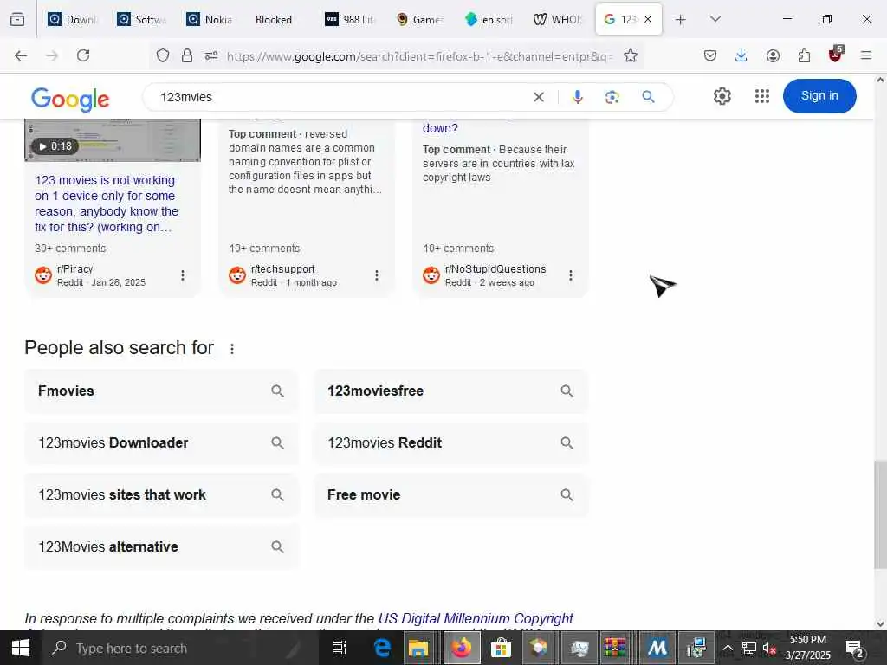Viewport: 887px width, 665px height.
Task: Switch to the WHOIS tab
Action: pyautogui.click(x=558, y=19)
